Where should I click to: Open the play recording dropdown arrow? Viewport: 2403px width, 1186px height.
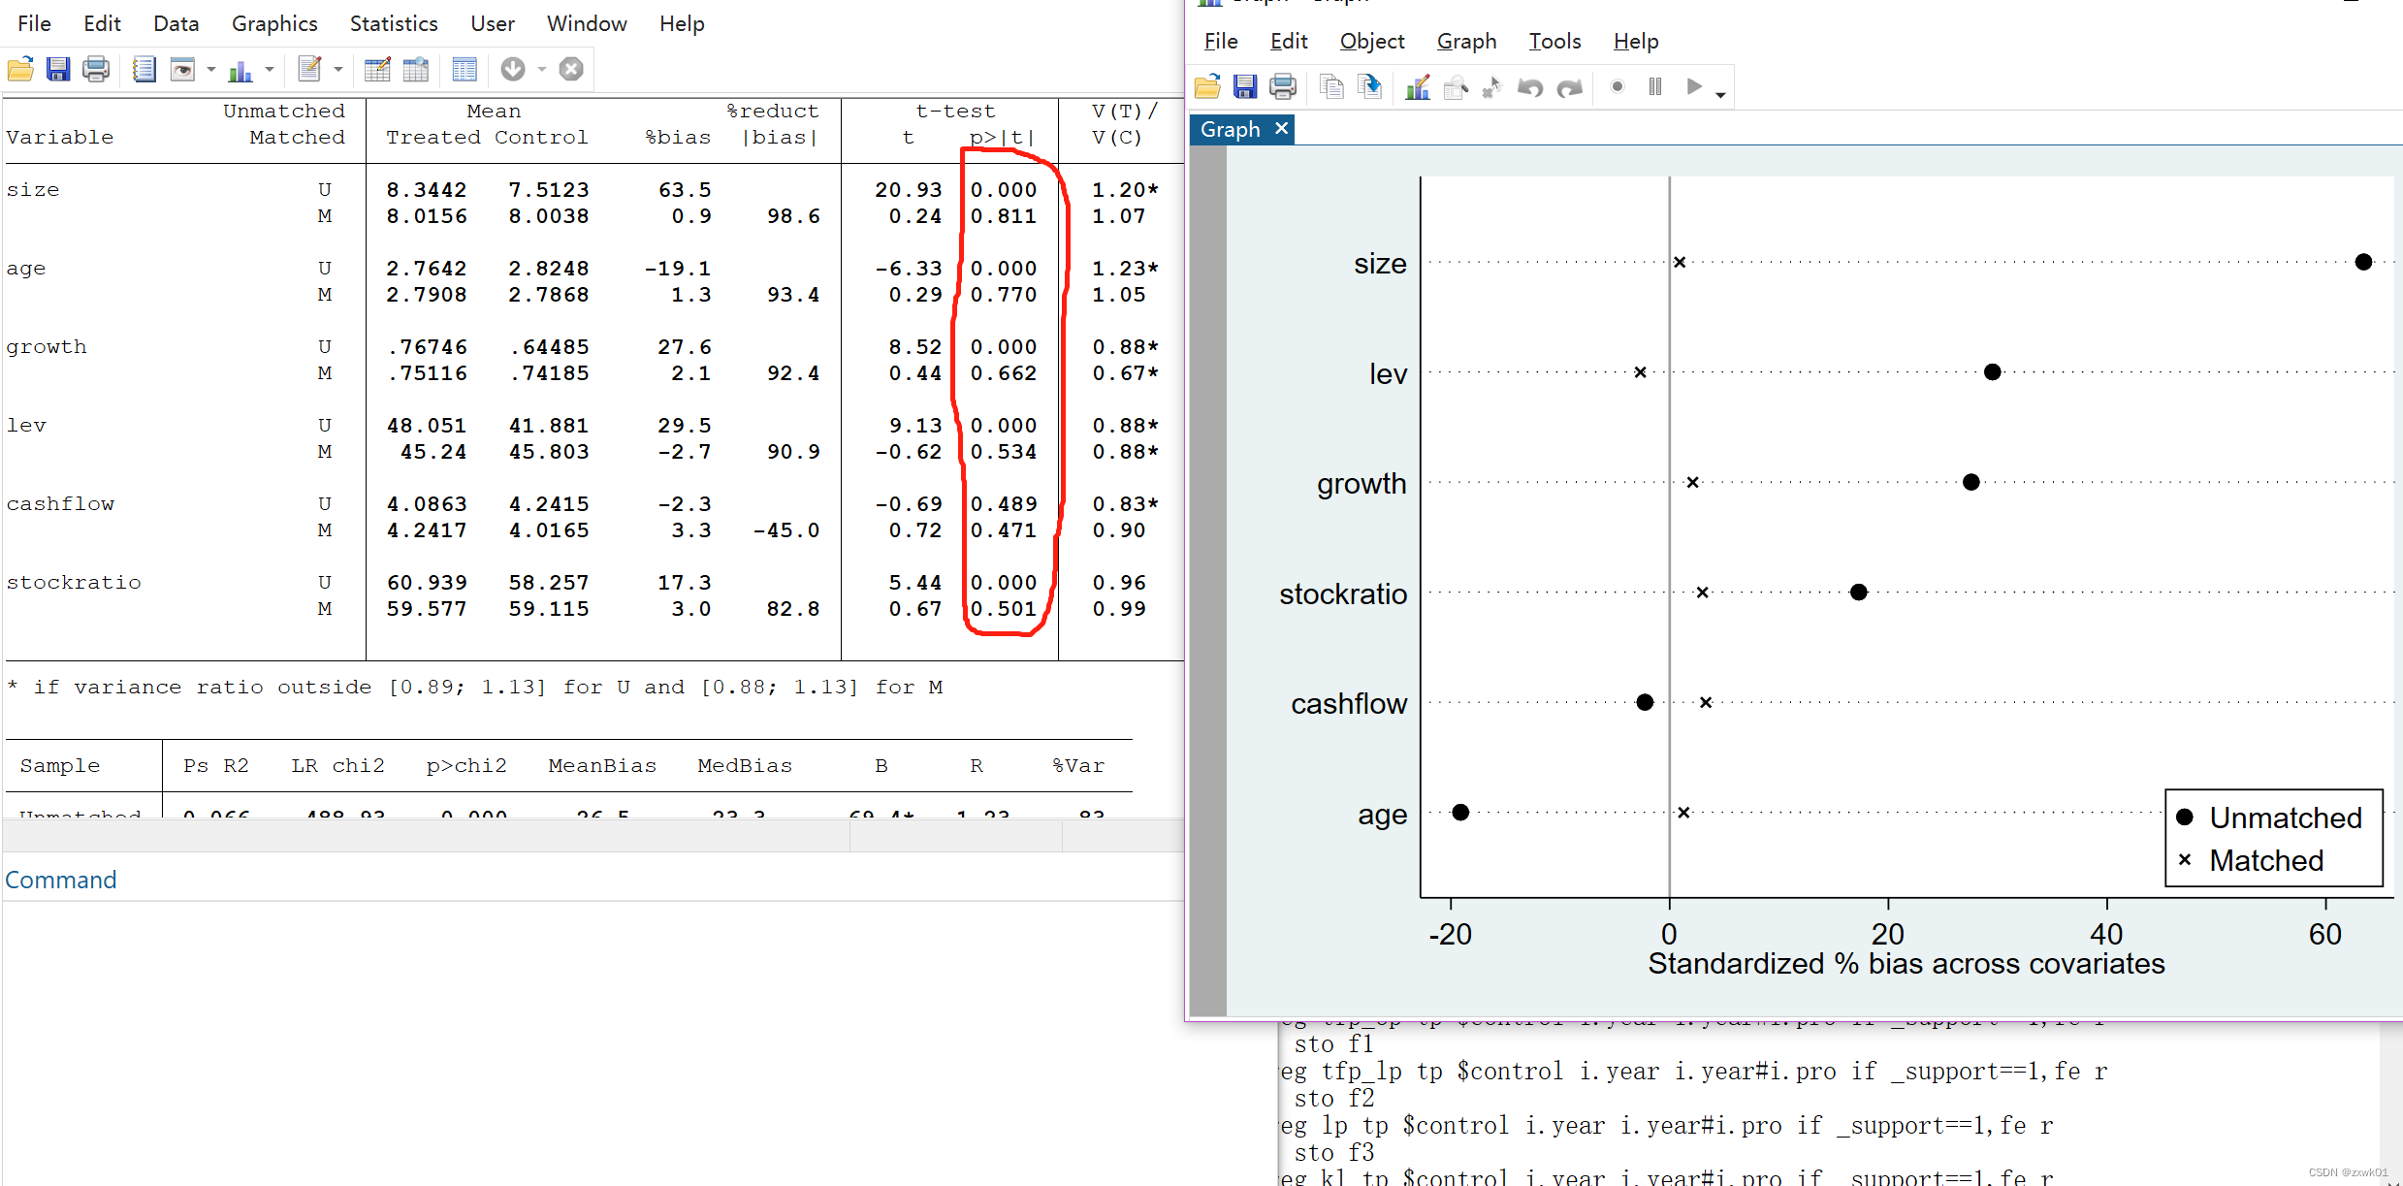point(1720,94)
